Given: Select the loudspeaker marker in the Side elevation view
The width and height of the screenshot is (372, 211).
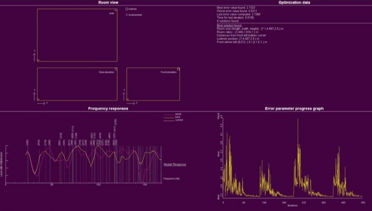Looking at the screenshot, I should point(38,99).
